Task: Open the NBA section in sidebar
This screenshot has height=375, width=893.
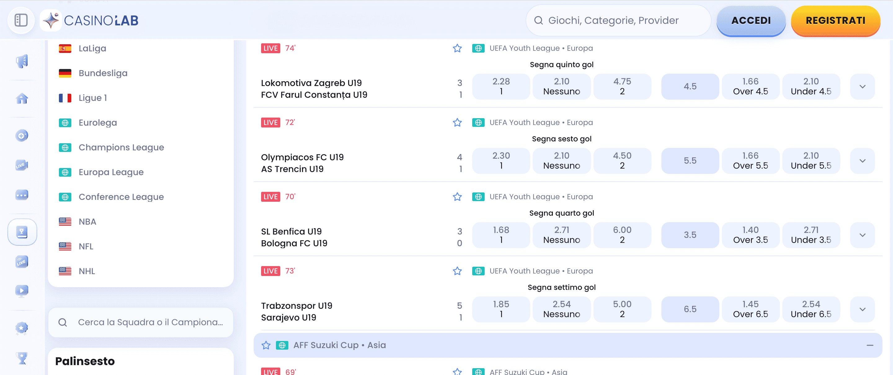Action: [87, 222]
